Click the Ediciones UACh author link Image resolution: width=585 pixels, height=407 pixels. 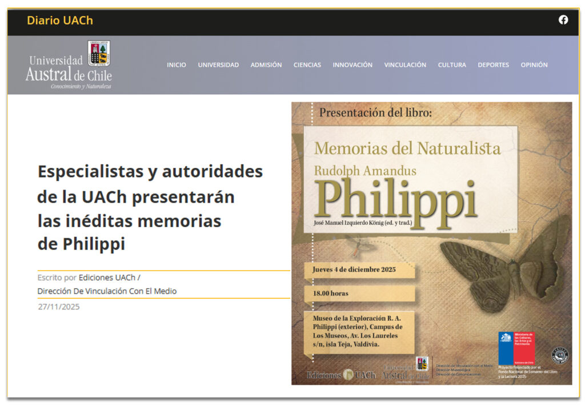pyautogui.click(x=107, y=278)
